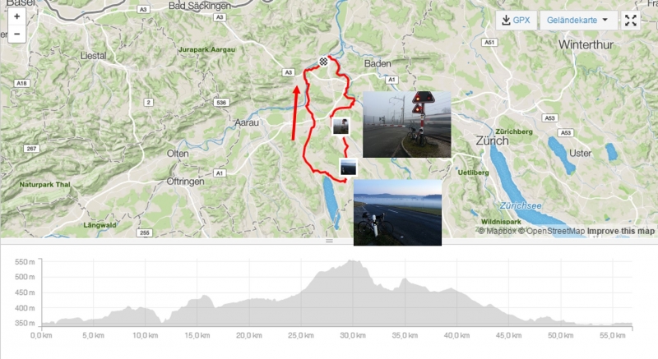Zoom in with the plus button
Image resolution: width=658 pixels, height=359 pixels.
[x=16, y=16]
